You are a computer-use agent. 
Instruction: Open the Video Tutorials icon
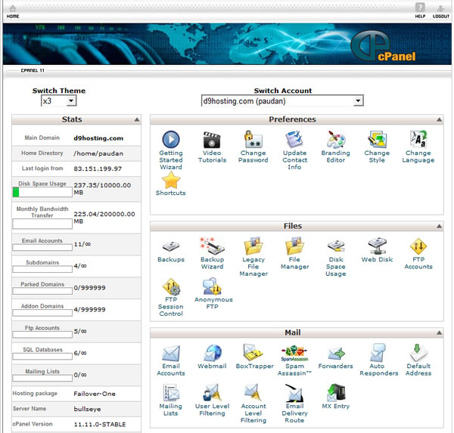pos(212,141)
